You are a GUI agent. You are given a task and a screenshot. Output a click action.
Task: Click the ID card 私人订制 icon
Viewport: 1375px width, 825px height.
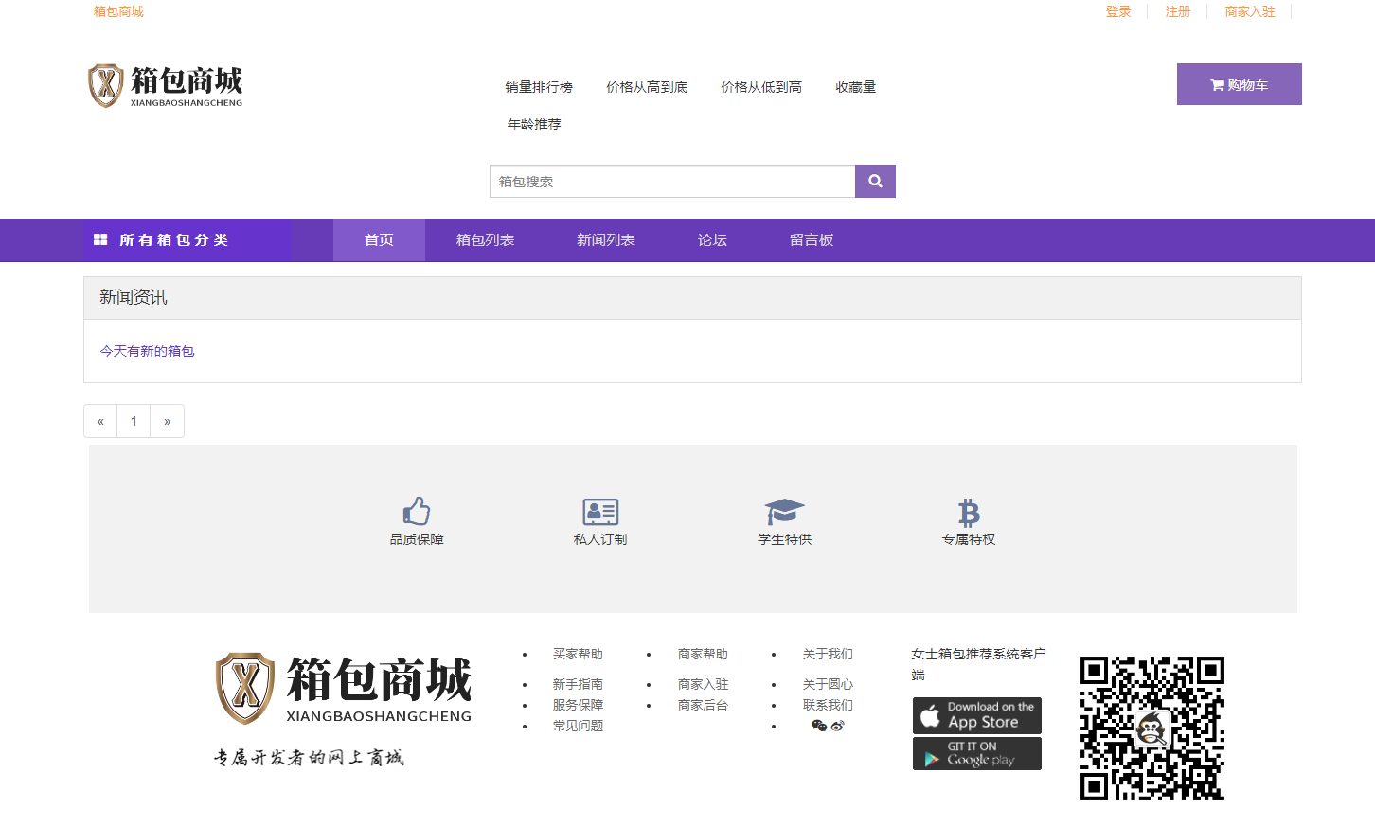[x=600, y=512]
